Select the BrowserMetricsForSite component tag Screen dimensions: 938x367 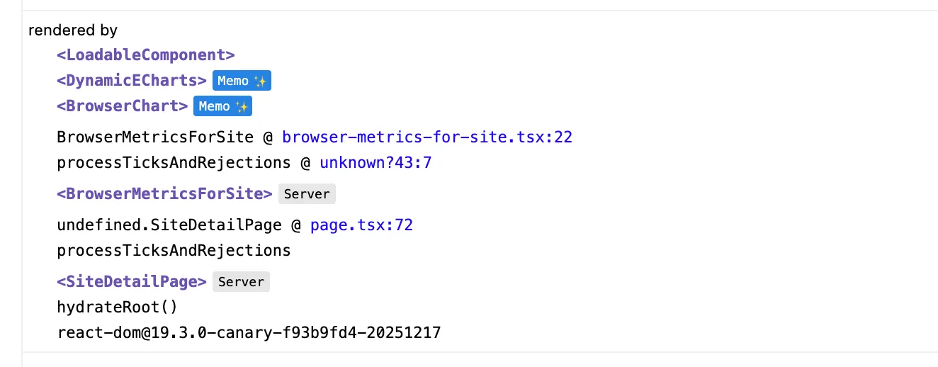tap(165, 194)
